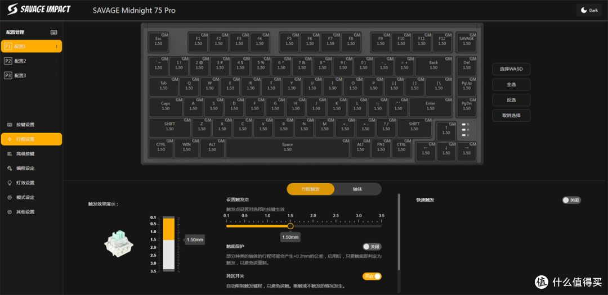
Task: Select the SAVAGE key on keyboard
Action: pos(467,42)
